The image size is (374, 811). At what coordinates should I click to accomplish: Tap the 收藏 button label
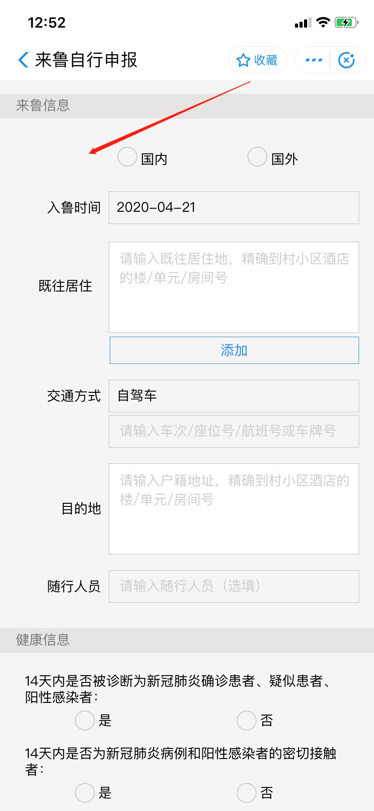point(266,60)
